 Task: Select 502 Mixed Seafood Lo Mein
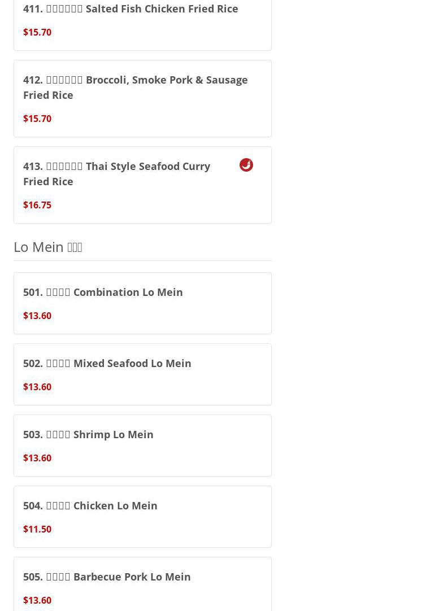[107, 364]
